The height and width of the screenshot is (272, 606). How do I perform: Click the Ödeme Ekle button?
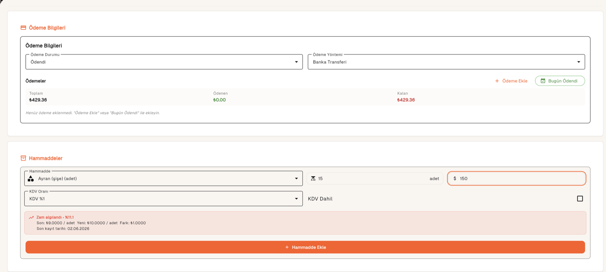click(x=511, y=81)
